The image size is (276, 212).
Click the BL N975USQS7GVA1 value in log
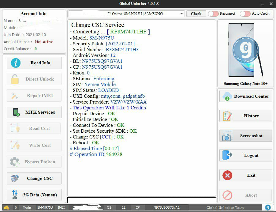coord(102,61)
